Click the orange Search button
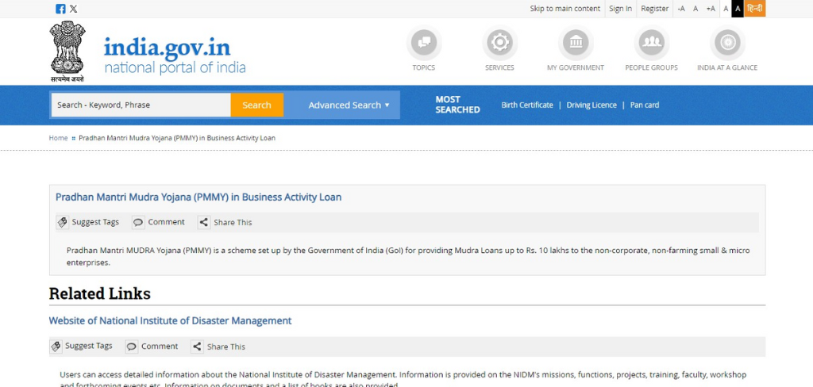Image resolution: width=813 pixels, height=387 pixels. [x=256, y=105]
